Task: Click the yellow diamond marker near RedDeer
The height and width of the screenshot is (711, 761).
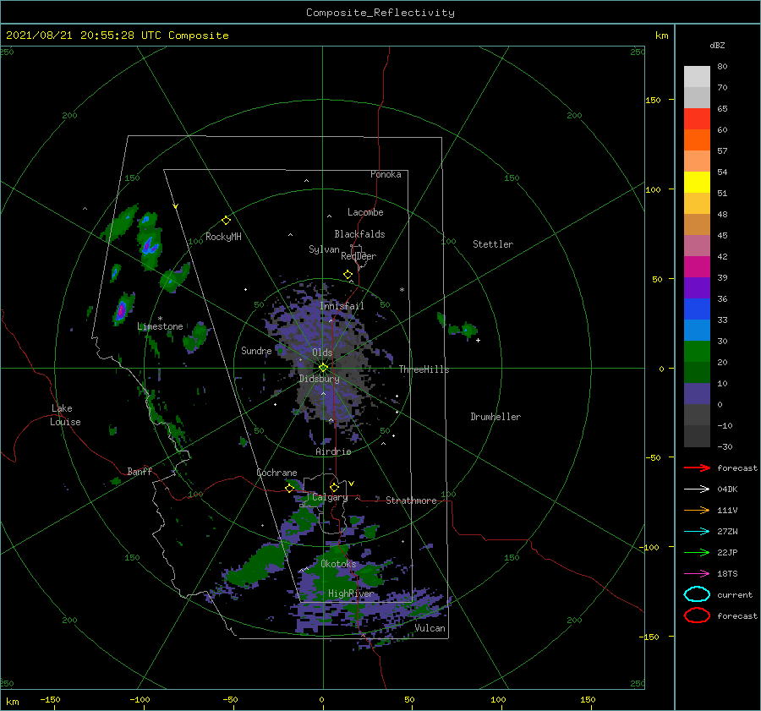Action: 348,275
